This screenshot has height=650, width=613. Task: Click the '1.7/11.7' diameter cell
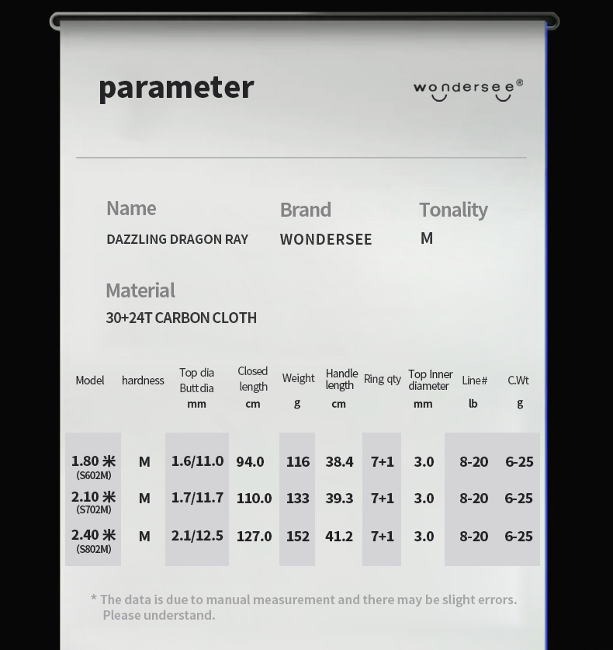click(198, 498)
